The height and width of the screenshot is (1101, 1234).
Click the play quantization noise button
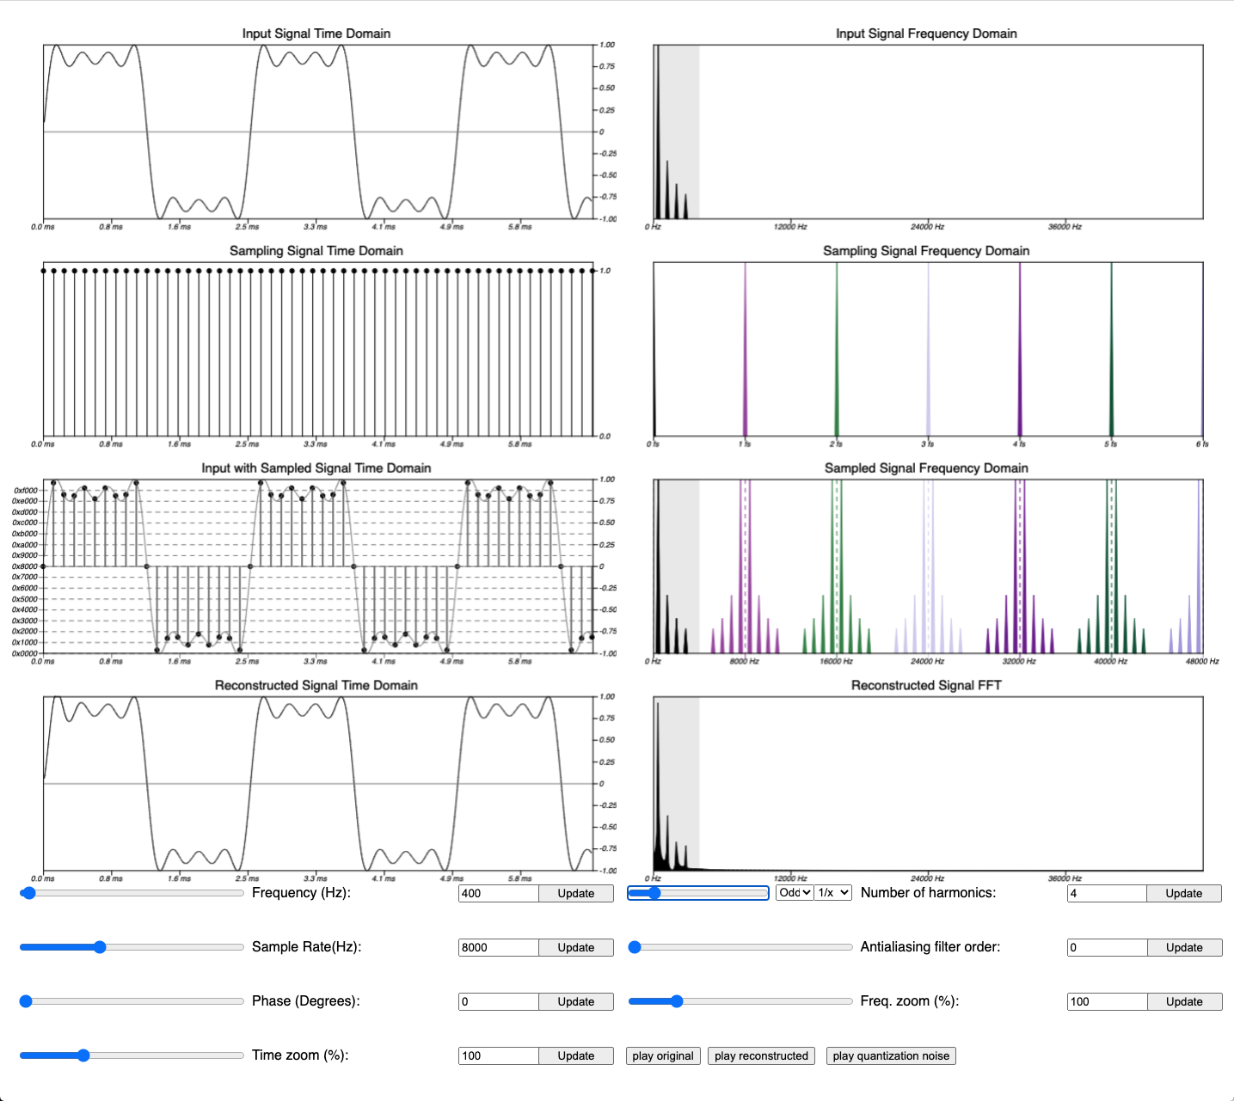891,1055
